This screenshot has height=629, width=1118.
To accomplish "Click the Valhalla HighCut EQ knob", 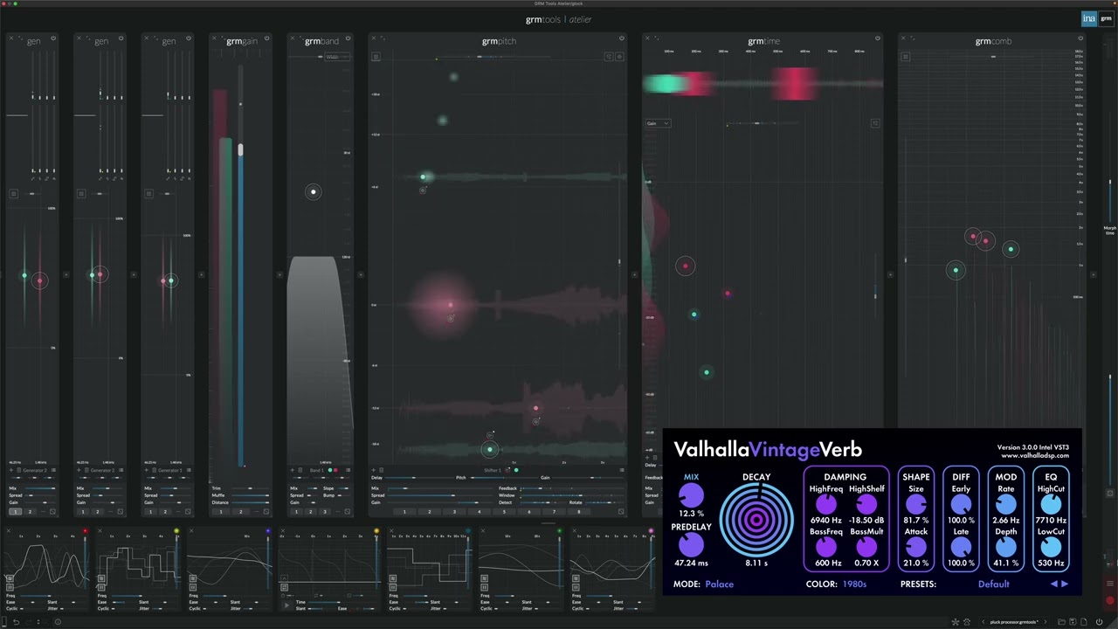I will point(1051,504).
